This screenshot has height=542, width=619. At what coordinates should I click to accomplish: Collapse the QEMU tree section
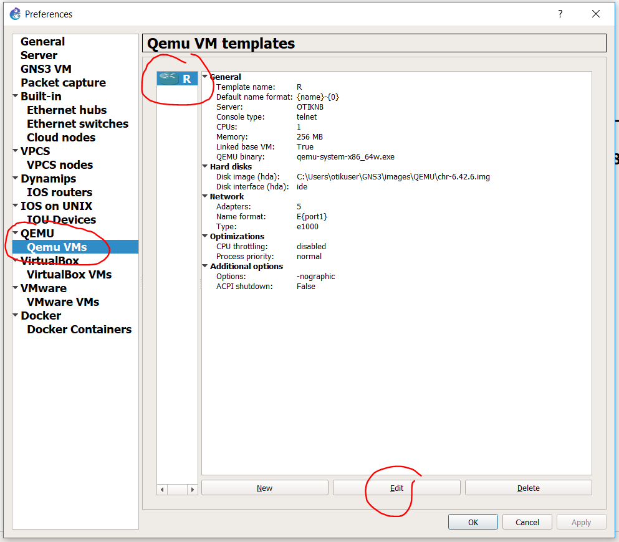click(x=16, y=233)
